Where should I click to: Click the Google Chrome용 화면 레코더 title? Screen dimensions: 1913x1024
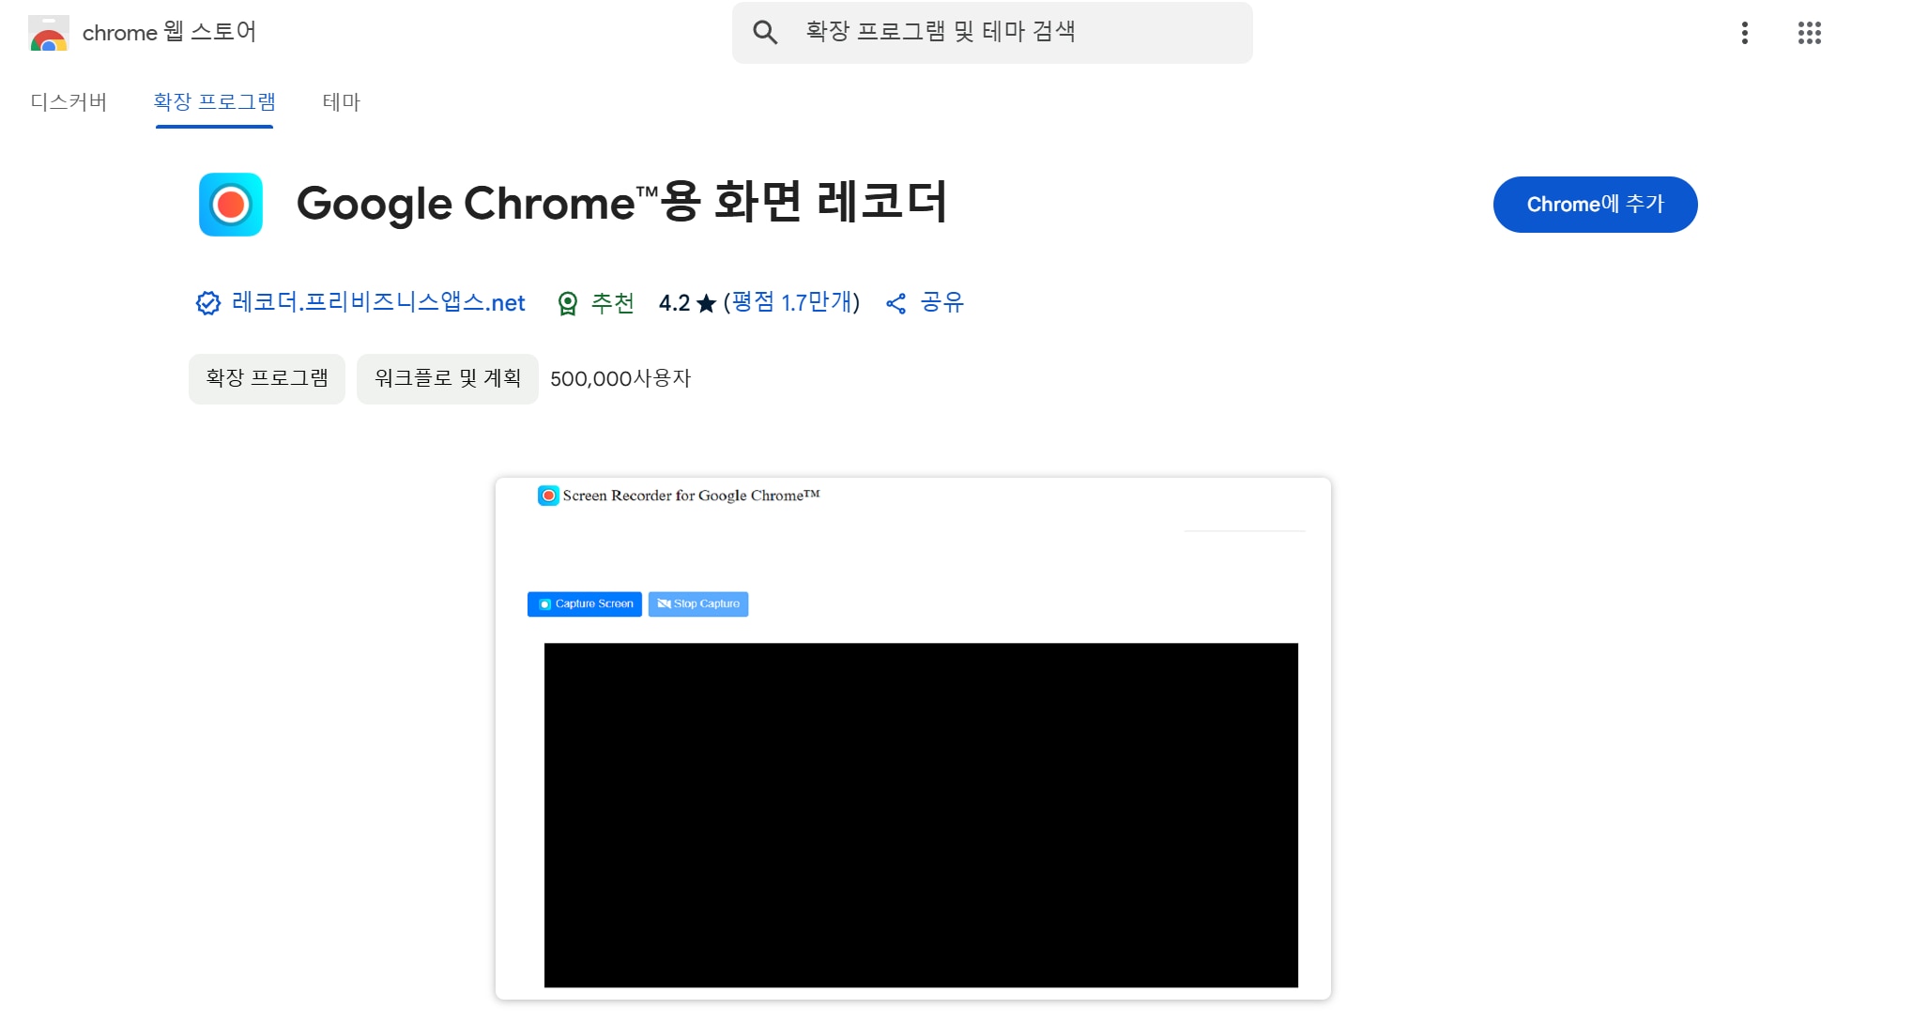[622, 203]
